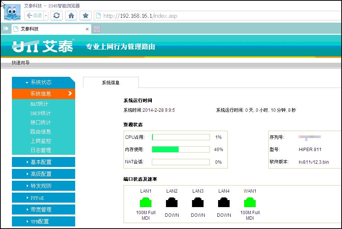Click the 1% CPU usage value
342x229 pixels.
218,137
